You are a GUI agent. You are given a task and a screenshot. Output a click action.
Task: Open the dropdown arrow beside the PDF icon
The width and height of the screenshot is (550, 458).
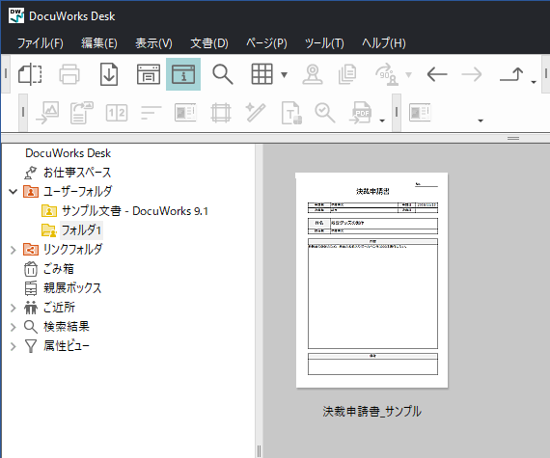click(x=382, y=121)
